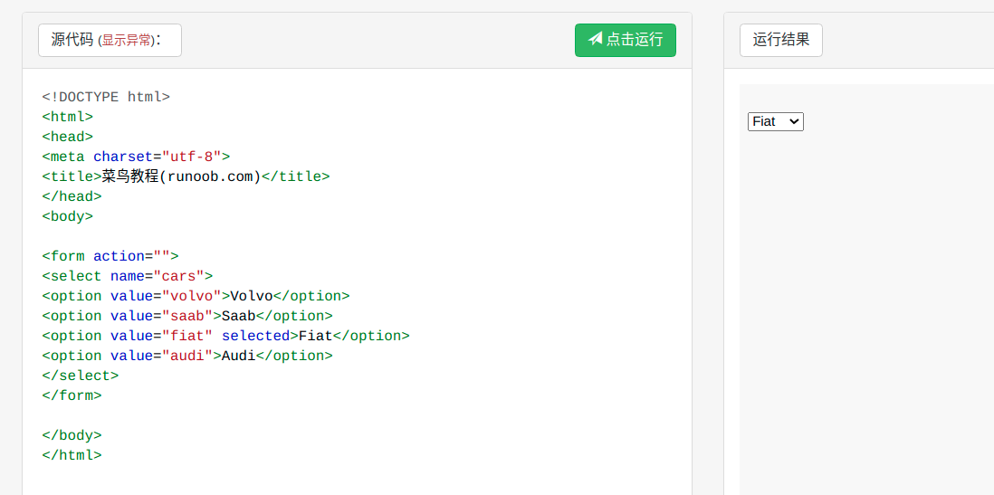Place cursor on the closing html tag line
The width and height of the screenshot is (994, 495).
click(x=72, y=455)
